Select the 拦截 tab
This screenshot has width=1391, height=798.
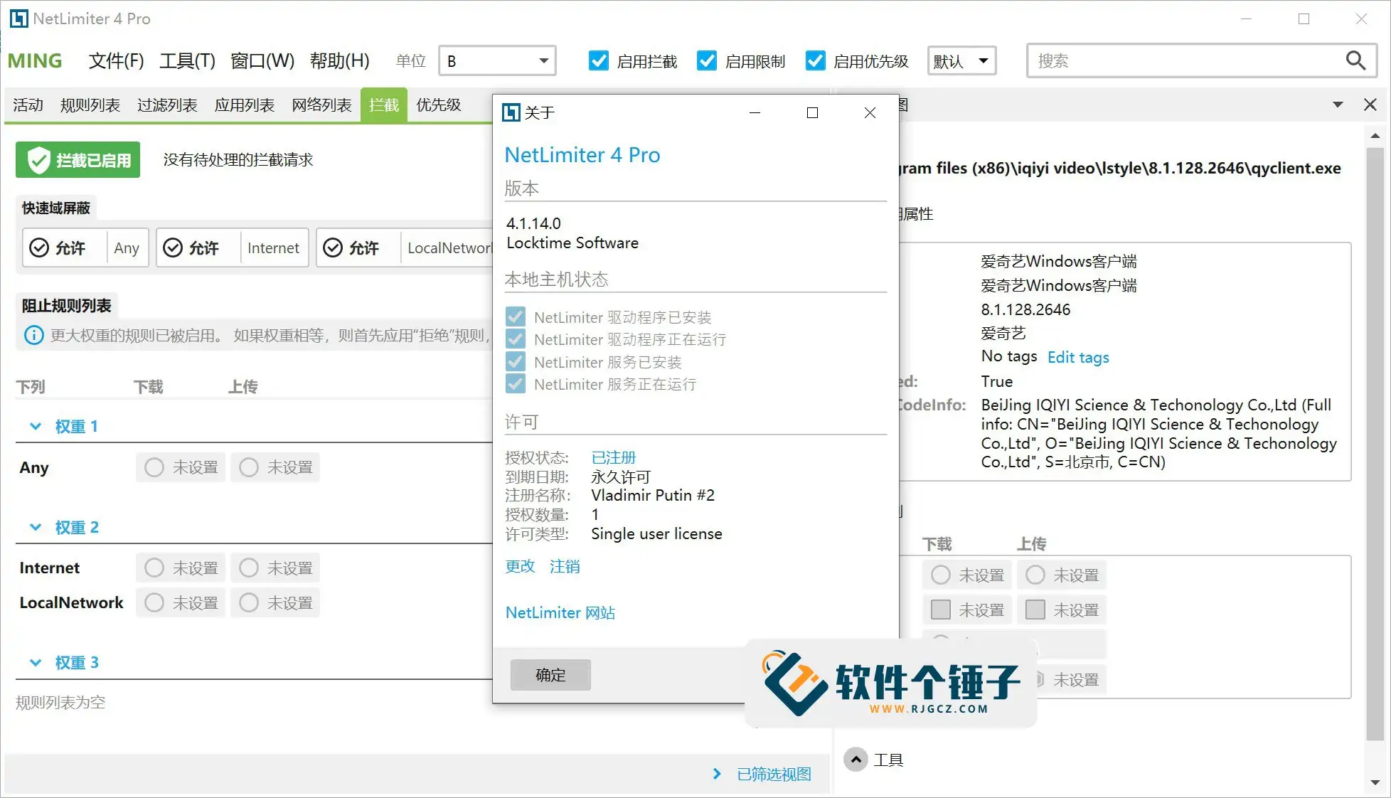tap(384, 105)
